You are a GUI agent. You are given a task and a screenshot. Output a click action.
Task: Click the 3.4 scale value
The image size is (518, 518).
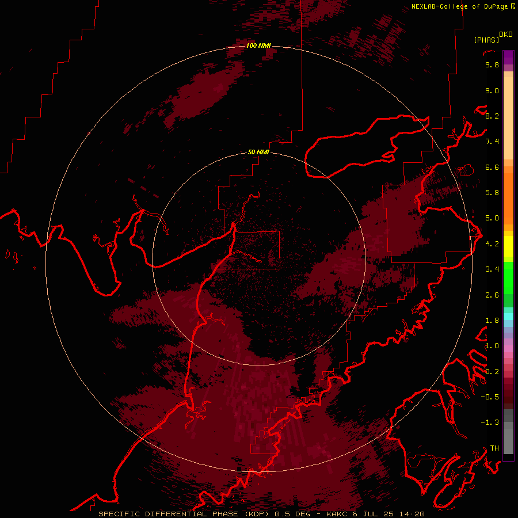tap(492, 269)
